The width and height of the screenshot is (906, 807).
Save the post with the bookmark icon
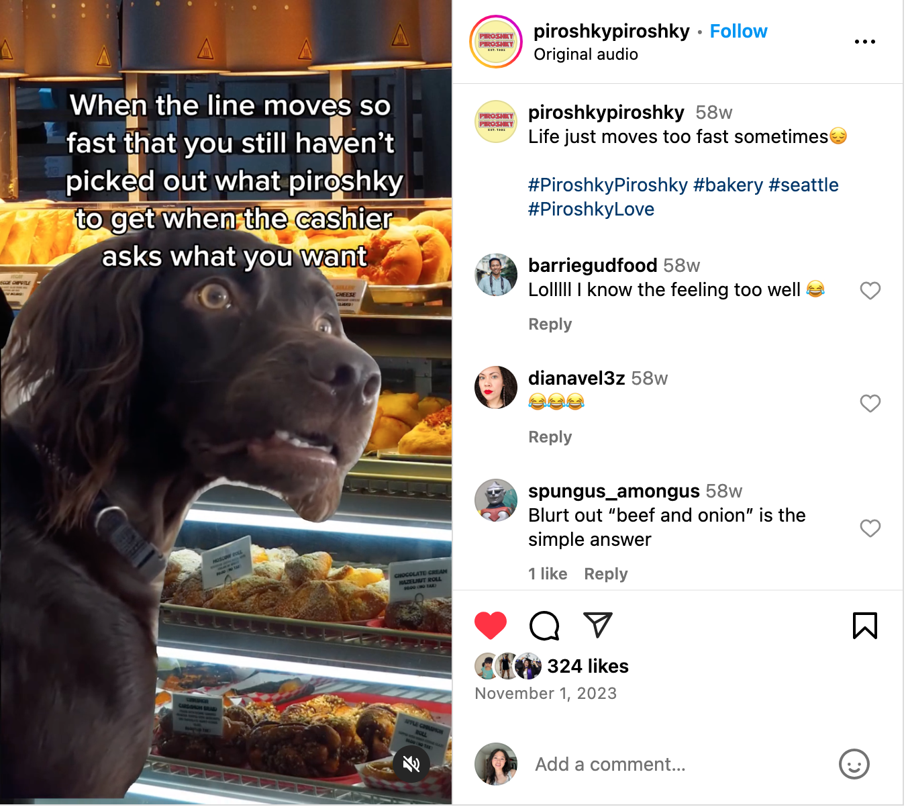coord(864,626)
